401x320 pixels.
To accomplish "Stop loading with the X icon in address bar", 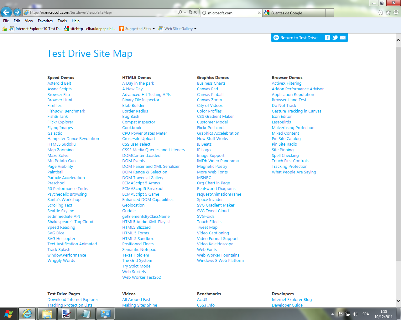I will pyautogui.click(x=195, y=12).
